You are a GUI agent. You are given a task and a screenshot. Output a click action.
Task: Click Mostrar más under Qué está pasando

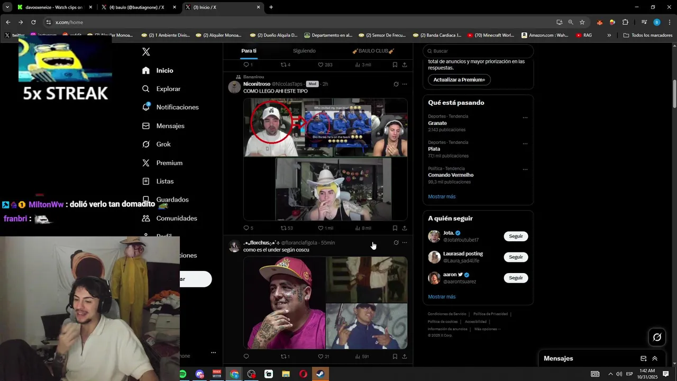click(x=442, y=197)
